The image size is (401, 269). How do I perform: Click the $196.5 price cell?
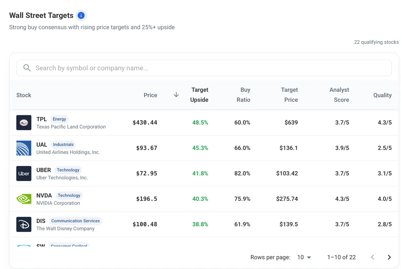[147, 199]
